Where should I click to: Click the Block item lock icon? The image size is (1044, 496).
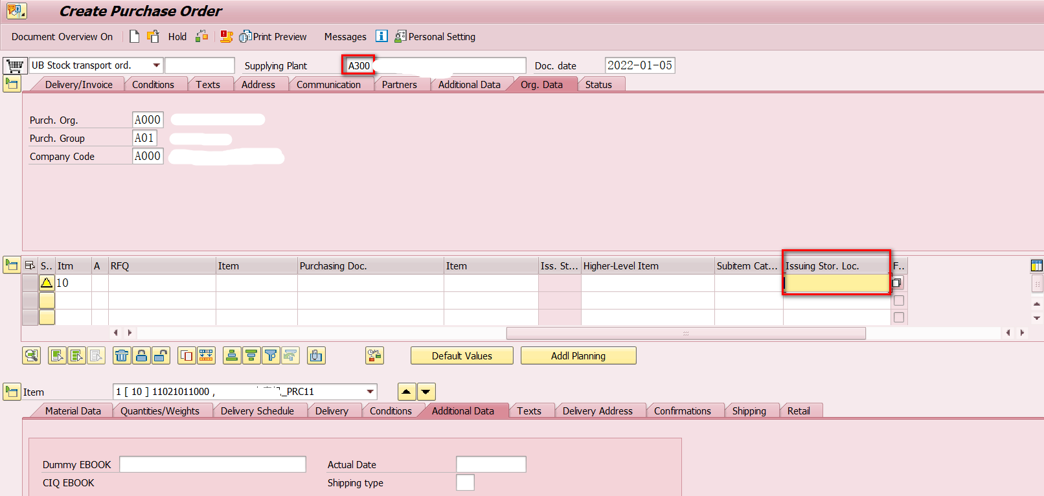(141, 355)
